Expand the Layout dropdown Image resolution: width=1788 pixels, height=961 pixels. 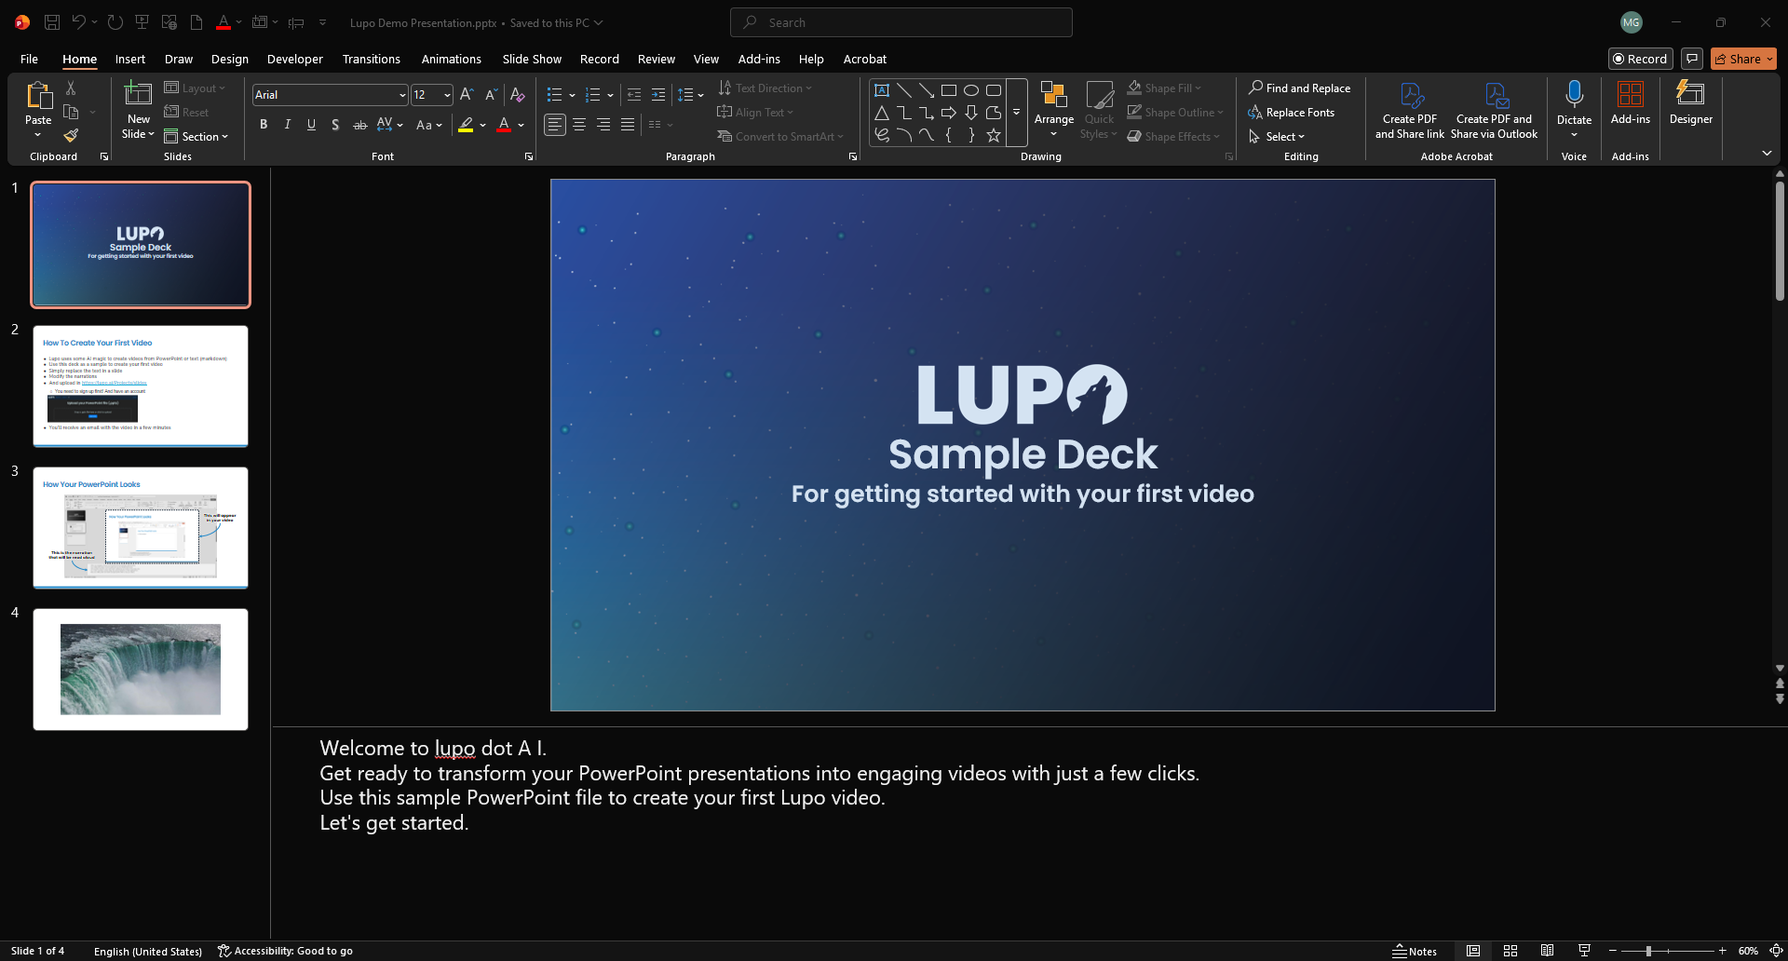(196, 88)
